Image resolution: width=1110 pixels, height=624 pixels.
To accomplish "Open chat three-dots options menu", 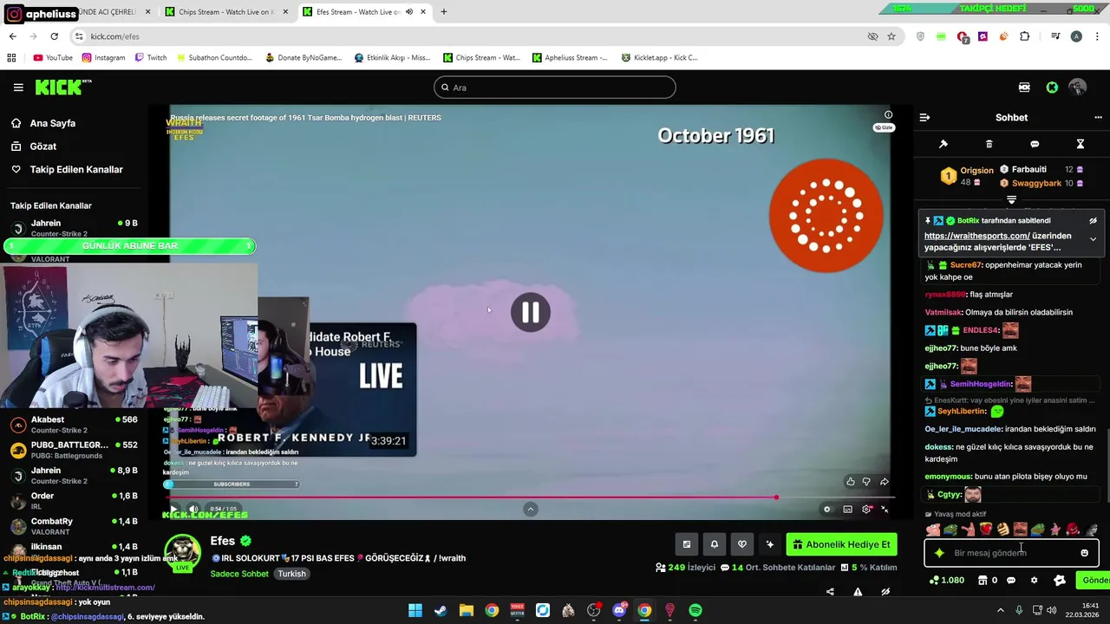I will pyautogui.click(x=1098, y=117).
